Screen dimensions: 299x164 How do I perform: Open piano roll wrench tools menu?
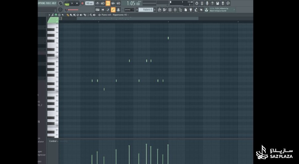pos(52,15)
